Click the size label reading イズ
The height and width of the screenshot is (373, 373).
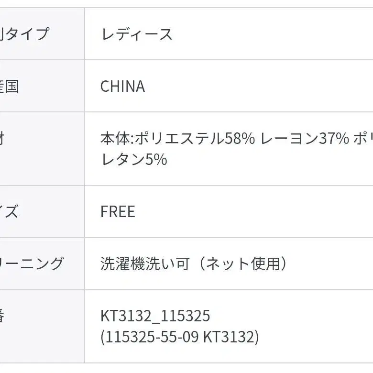coord(9,211)
